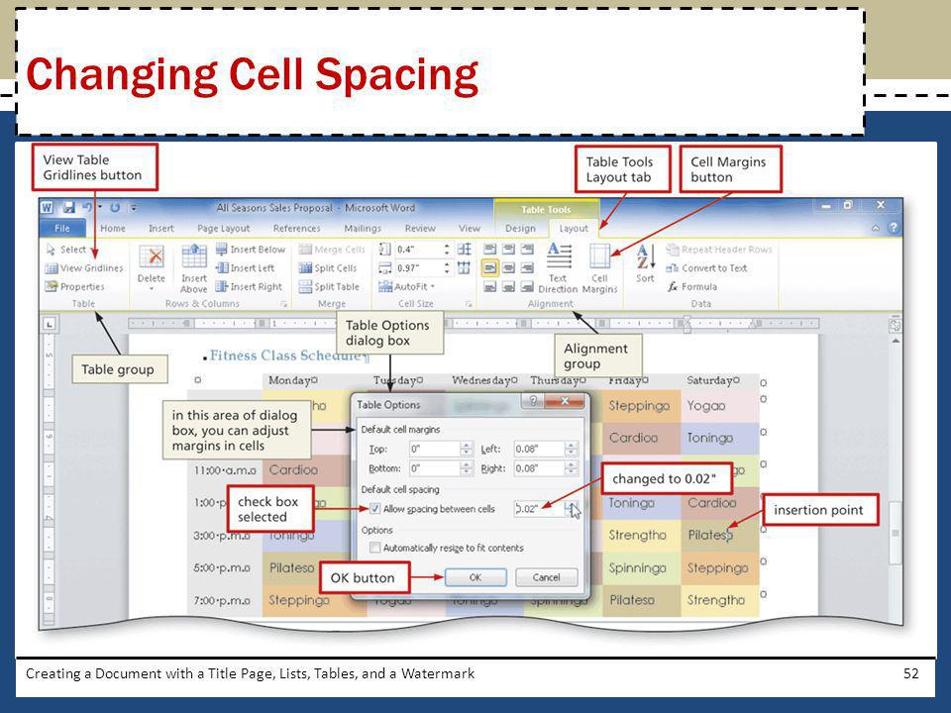Open Cell Size dialog launcher

(x=469, y=304)
